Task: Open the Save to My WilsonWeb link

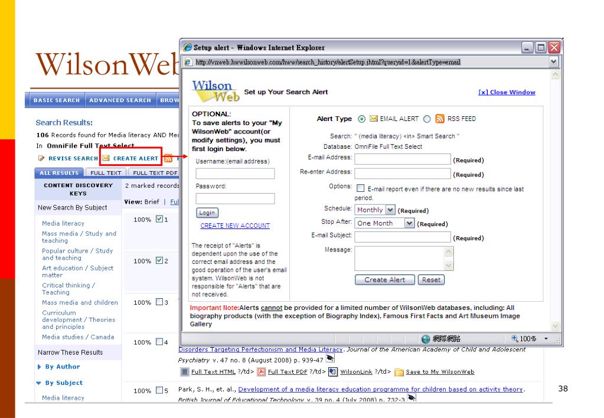Action: click(x=440, y=372)
